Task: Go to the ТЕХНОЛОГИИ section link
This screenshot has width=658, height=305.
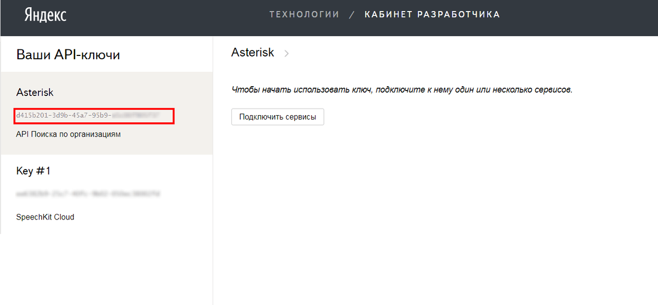Action: [304, 15]
